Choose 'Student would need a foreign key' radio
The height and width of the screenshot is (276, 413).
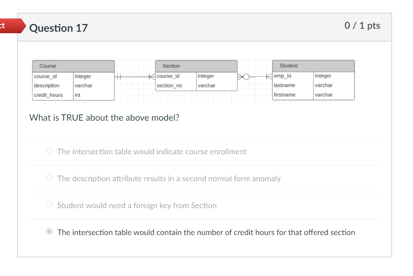click(49, 204)
